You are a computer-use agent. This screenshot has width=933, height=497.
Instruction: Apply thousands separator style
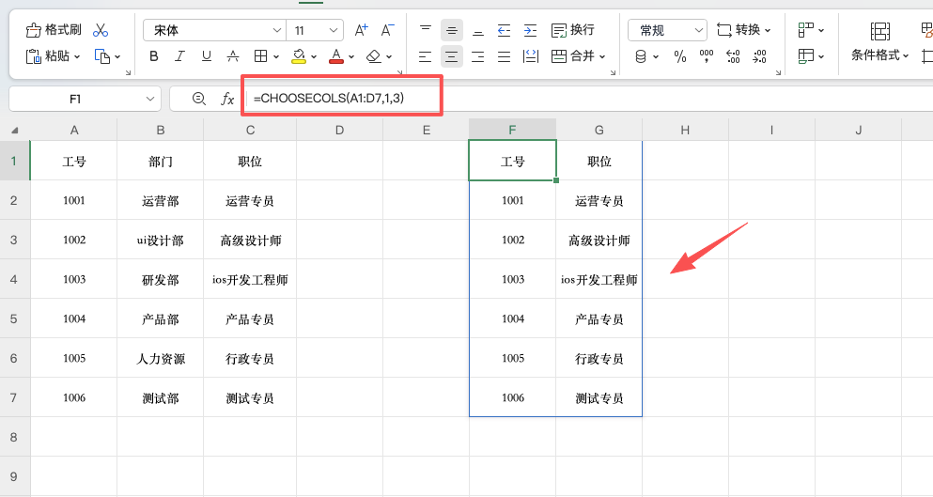pyautogui.click(x=707, y=56)
